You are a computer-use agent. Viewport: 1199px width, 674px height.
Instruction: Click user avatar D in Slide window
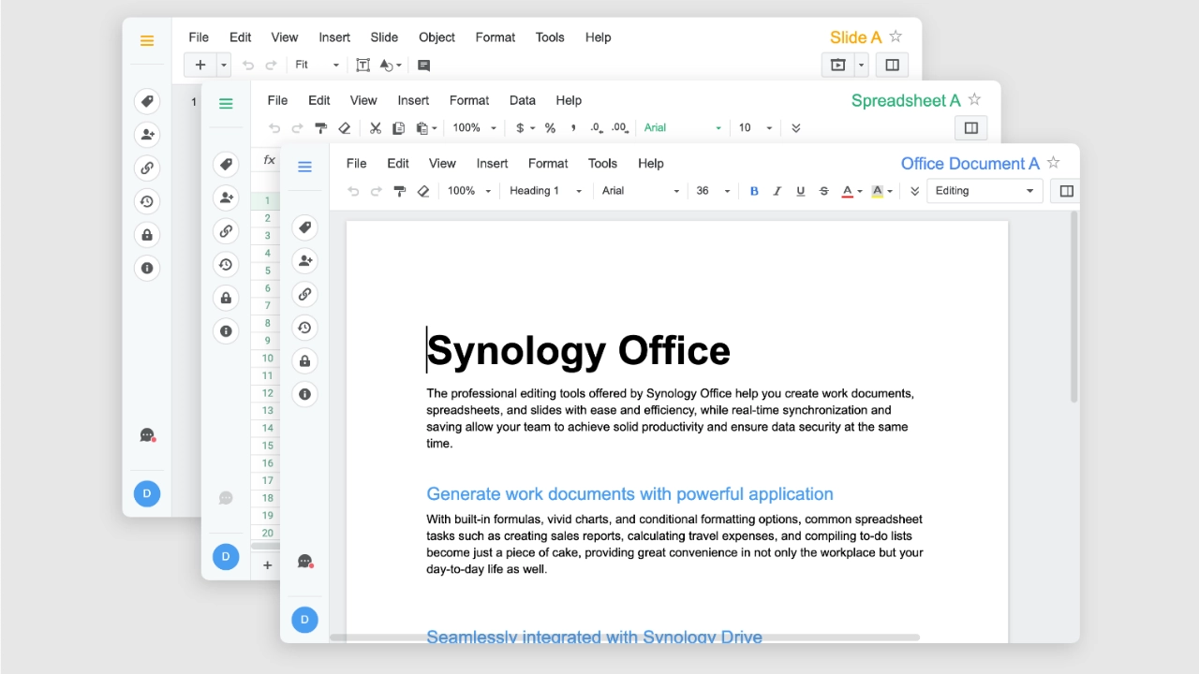tap(147, 493)
